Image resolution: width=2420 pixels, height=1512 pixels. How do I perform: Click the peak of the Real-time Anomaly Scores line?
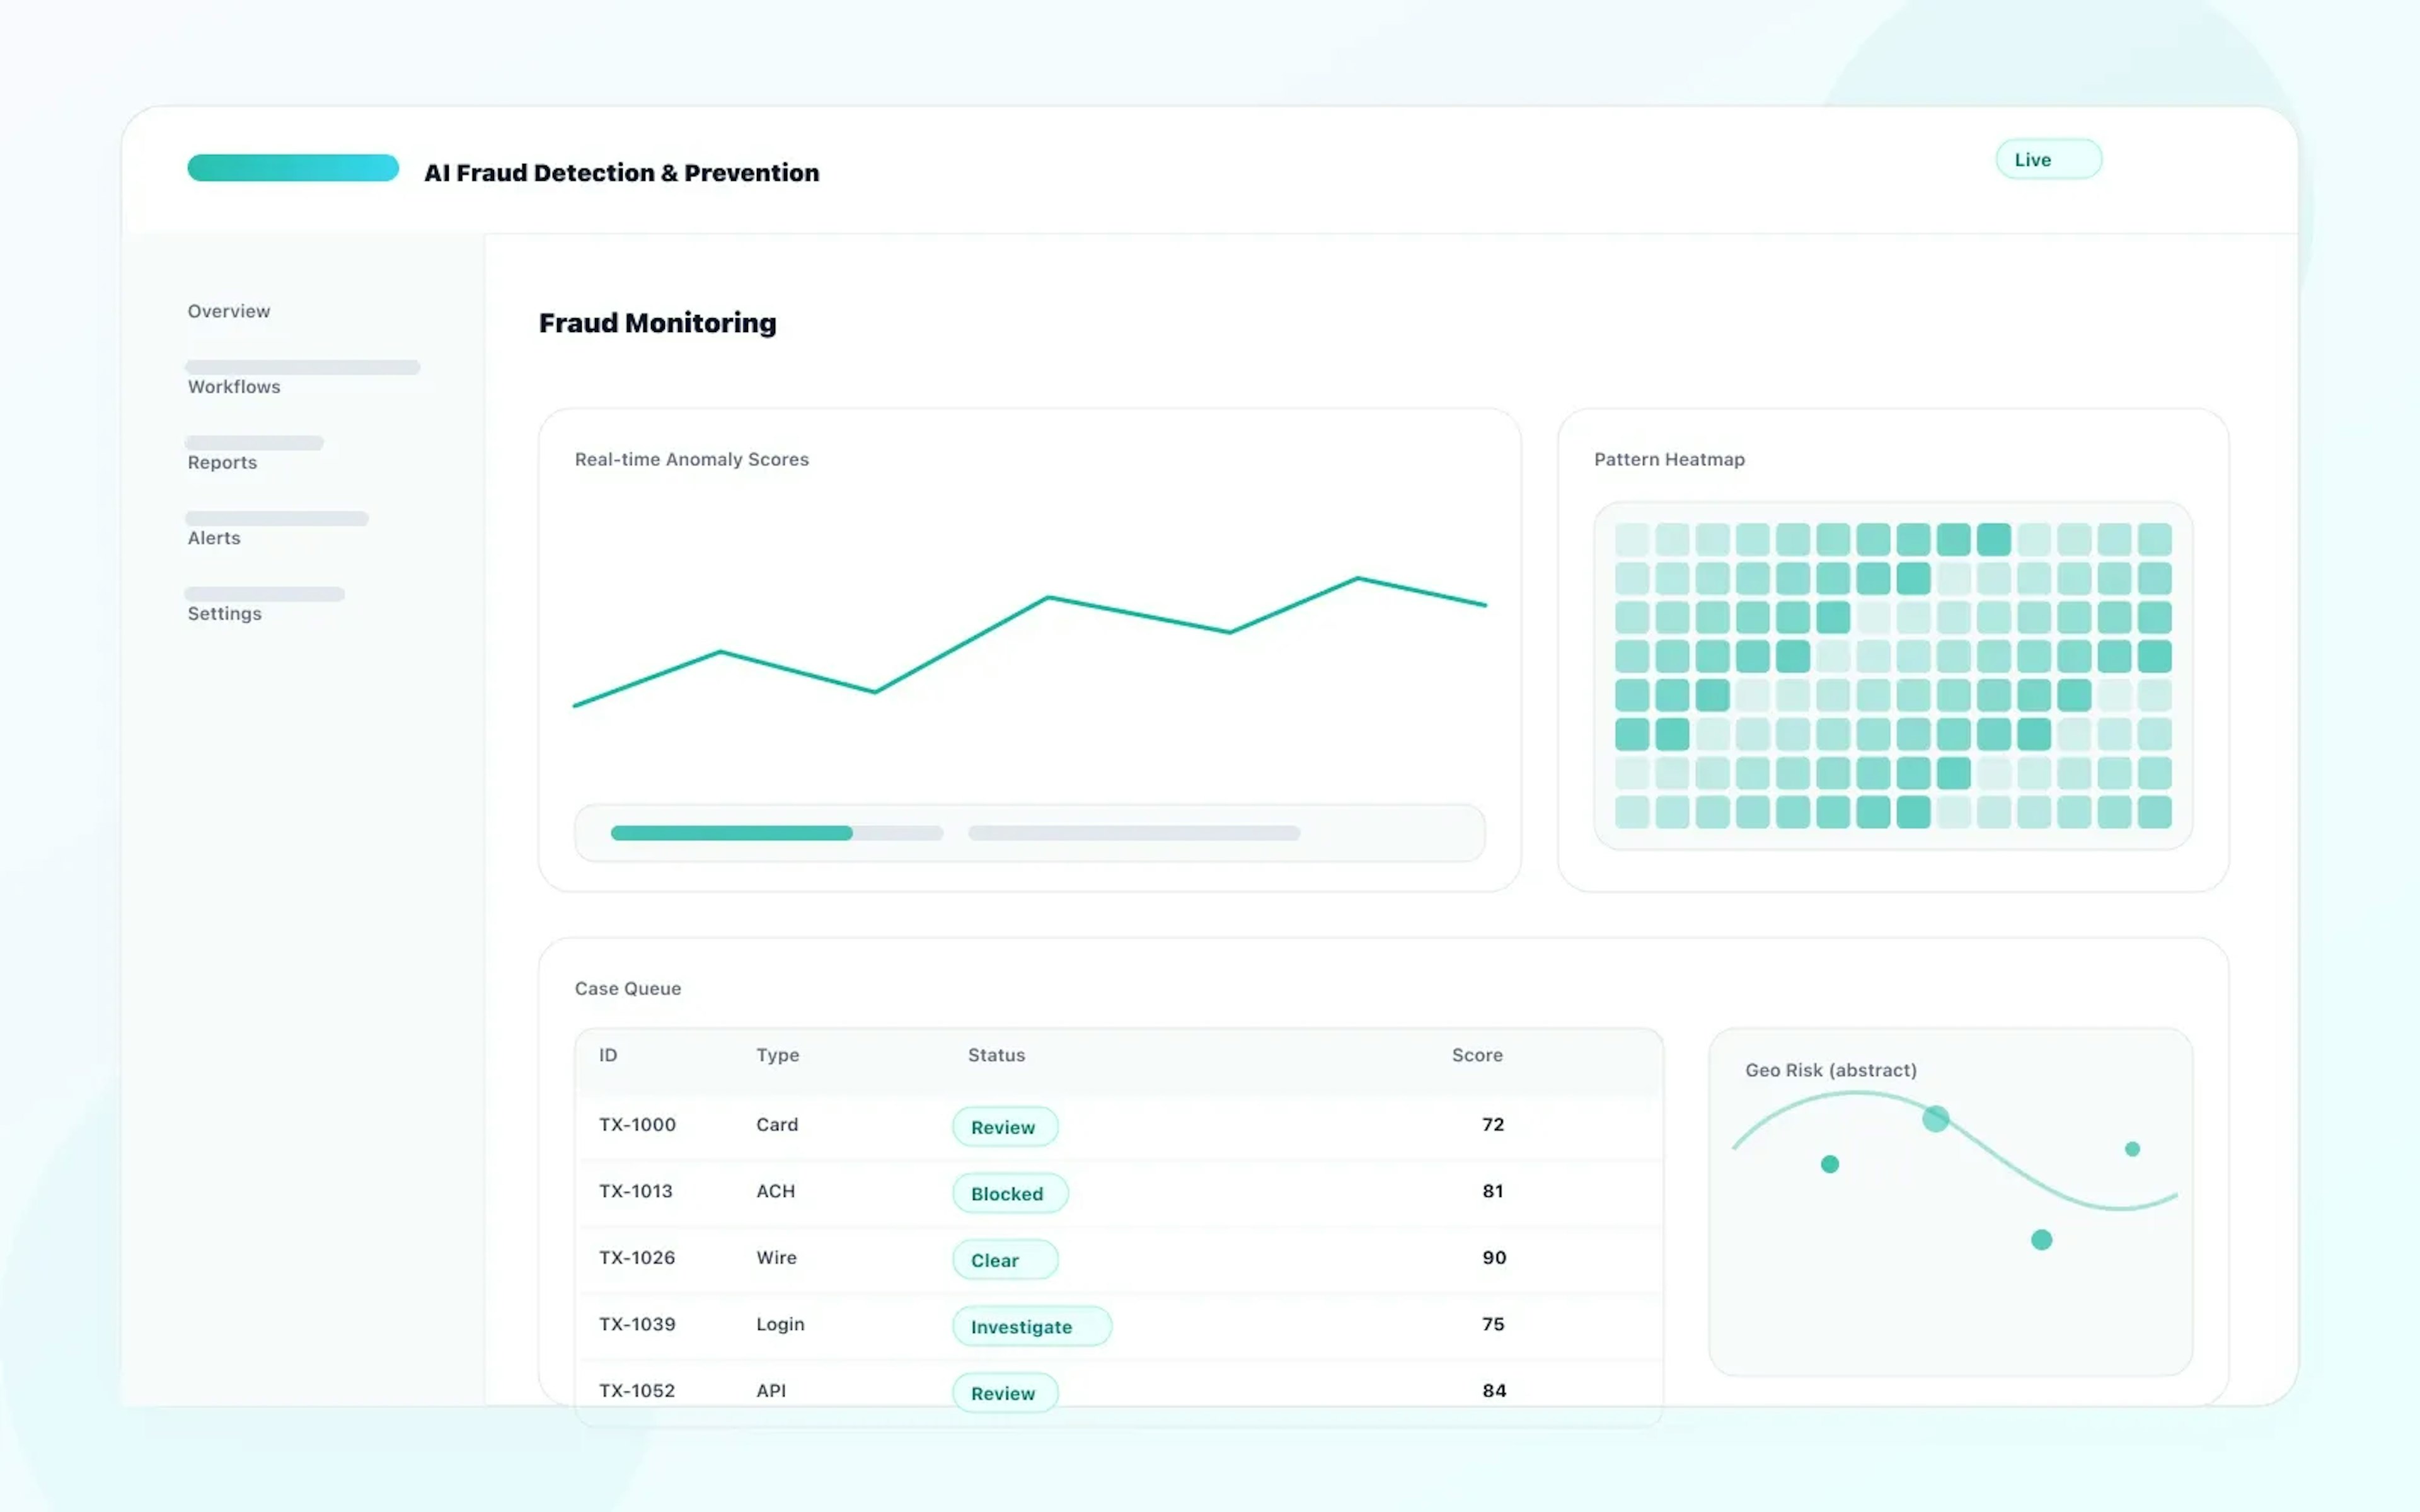1358,578
